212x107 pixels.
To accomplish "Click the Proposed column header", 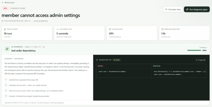I will (157, 66).
